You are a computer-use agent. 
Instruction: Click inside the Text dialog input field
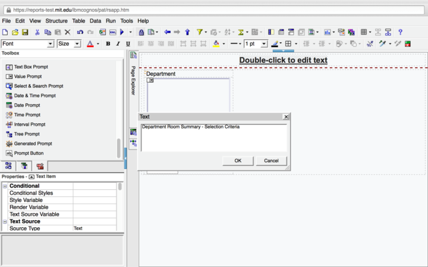[x=214, y=136]
